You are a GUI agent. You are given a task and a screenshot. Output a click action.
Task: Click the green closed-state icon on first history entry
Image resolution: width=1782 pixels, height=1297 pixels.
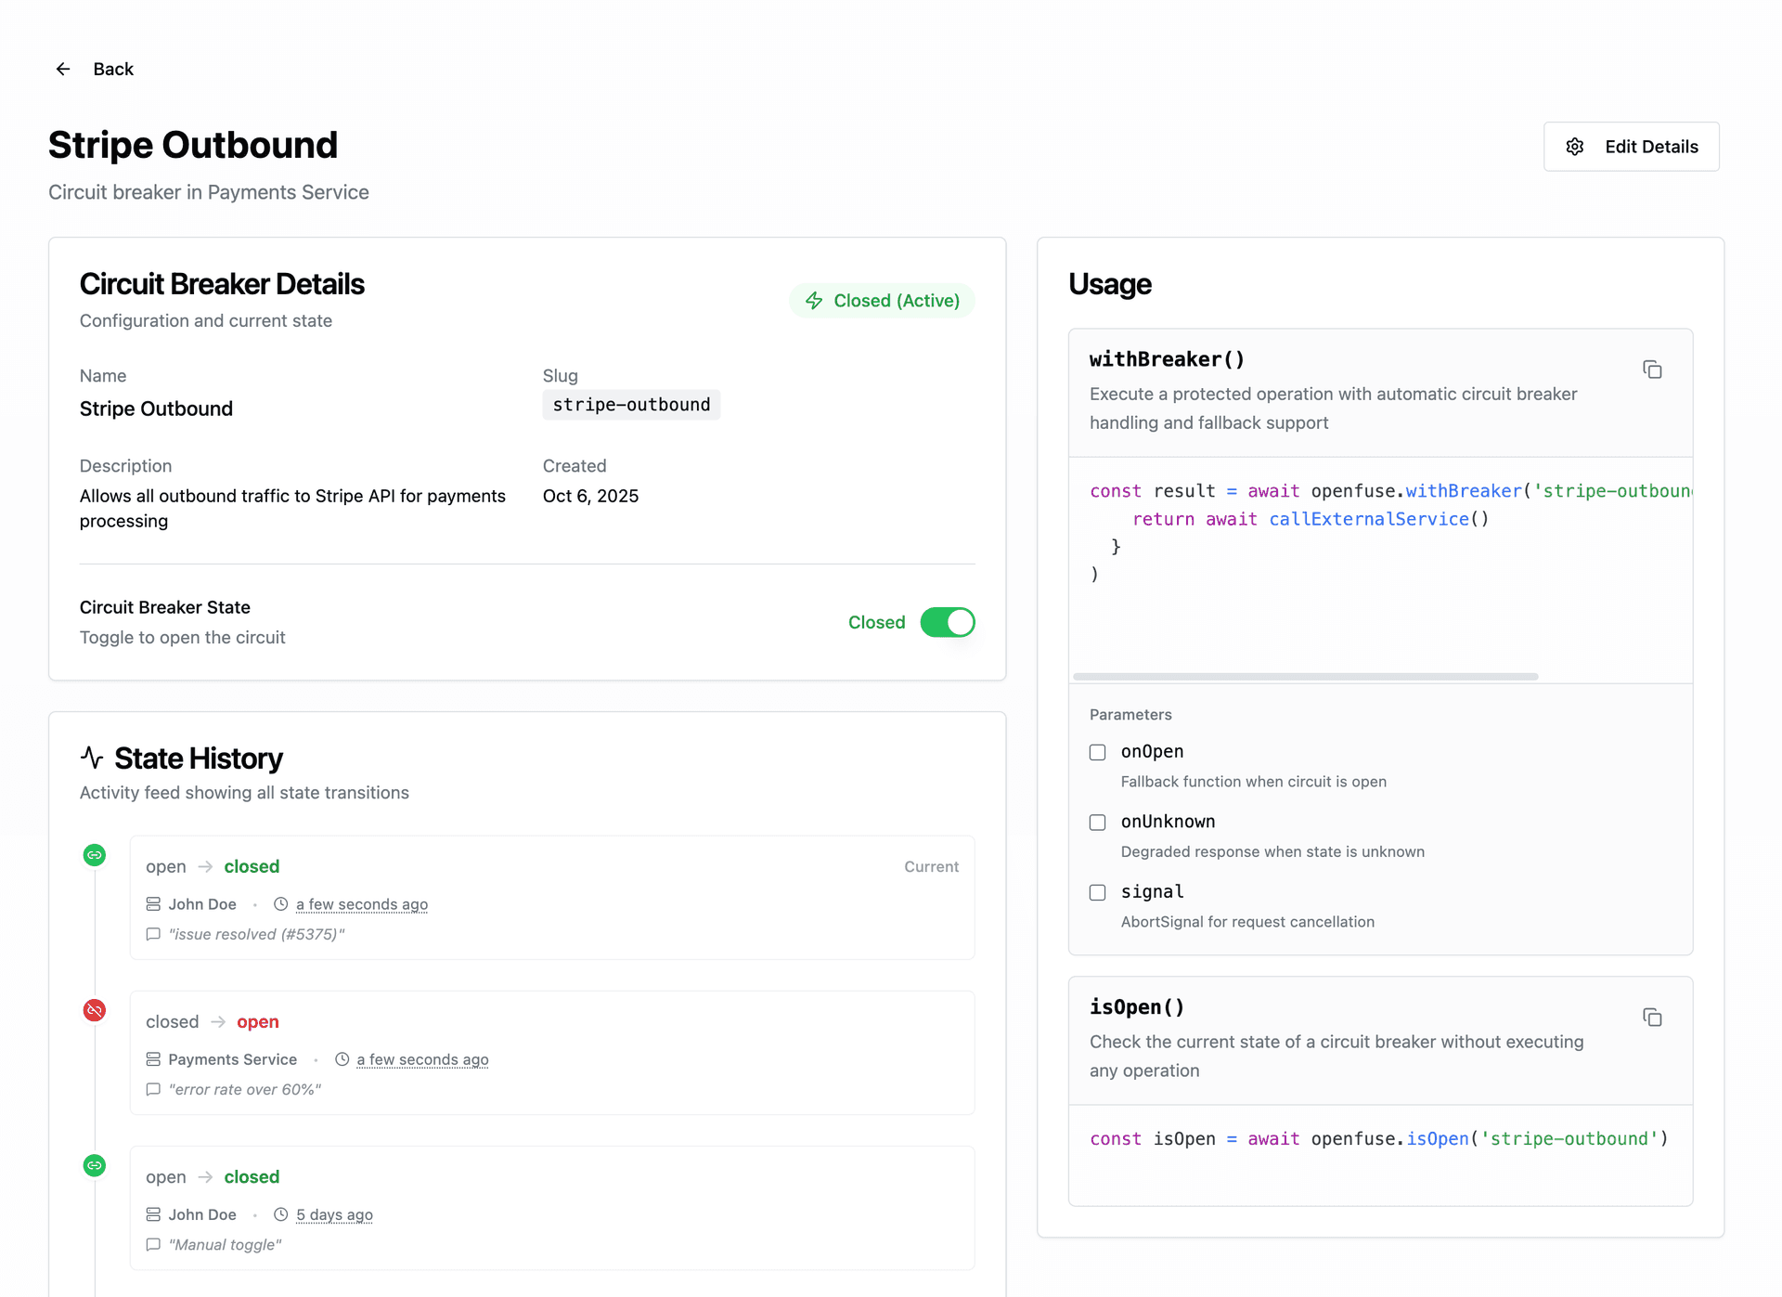tap(94, 854)
